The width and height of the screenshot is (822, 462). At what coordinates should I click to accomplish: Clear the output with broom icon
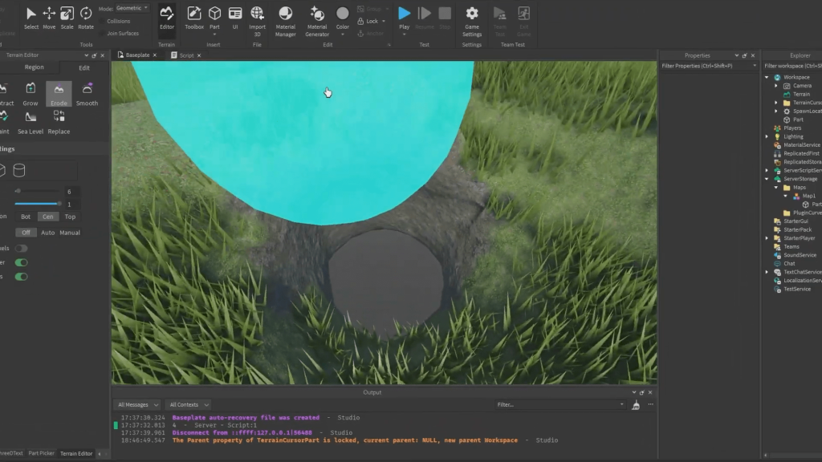point(636,405)
